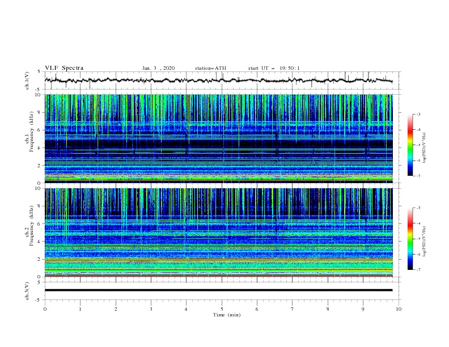Image resolution: width=449 pixels, height=347 pixels.
Task: Click the upper PSD color bar beside ch.1
Action: (410, 145)
